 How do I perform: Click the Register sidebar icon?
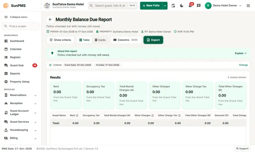point(6,57)
